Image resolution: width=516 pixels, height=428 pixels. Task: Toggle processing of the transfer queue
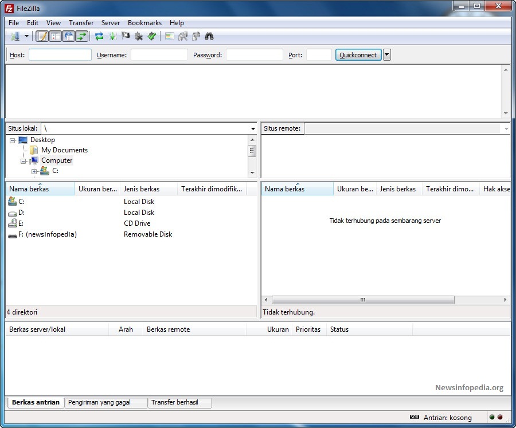point(112,36)
